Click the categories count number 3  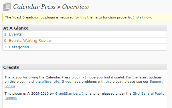[x=5, y=47]
